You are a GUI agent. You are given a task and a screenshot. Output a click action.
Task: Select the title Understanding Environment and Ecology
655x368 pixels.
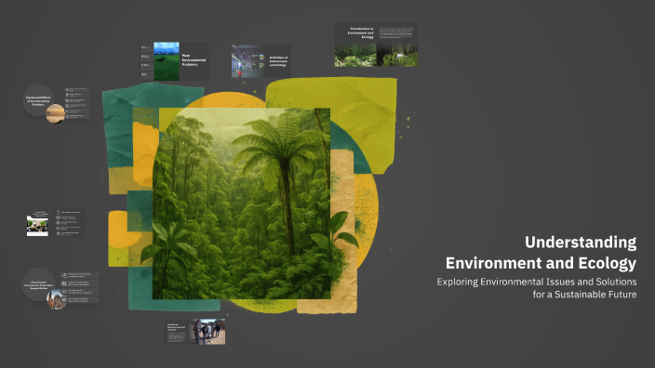[x=541, y=253]
